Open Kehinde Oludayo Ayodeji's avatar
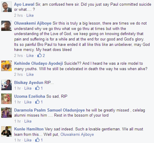This screenshot has height=143, width=154. pyautogui.click(x=6, y=66)
